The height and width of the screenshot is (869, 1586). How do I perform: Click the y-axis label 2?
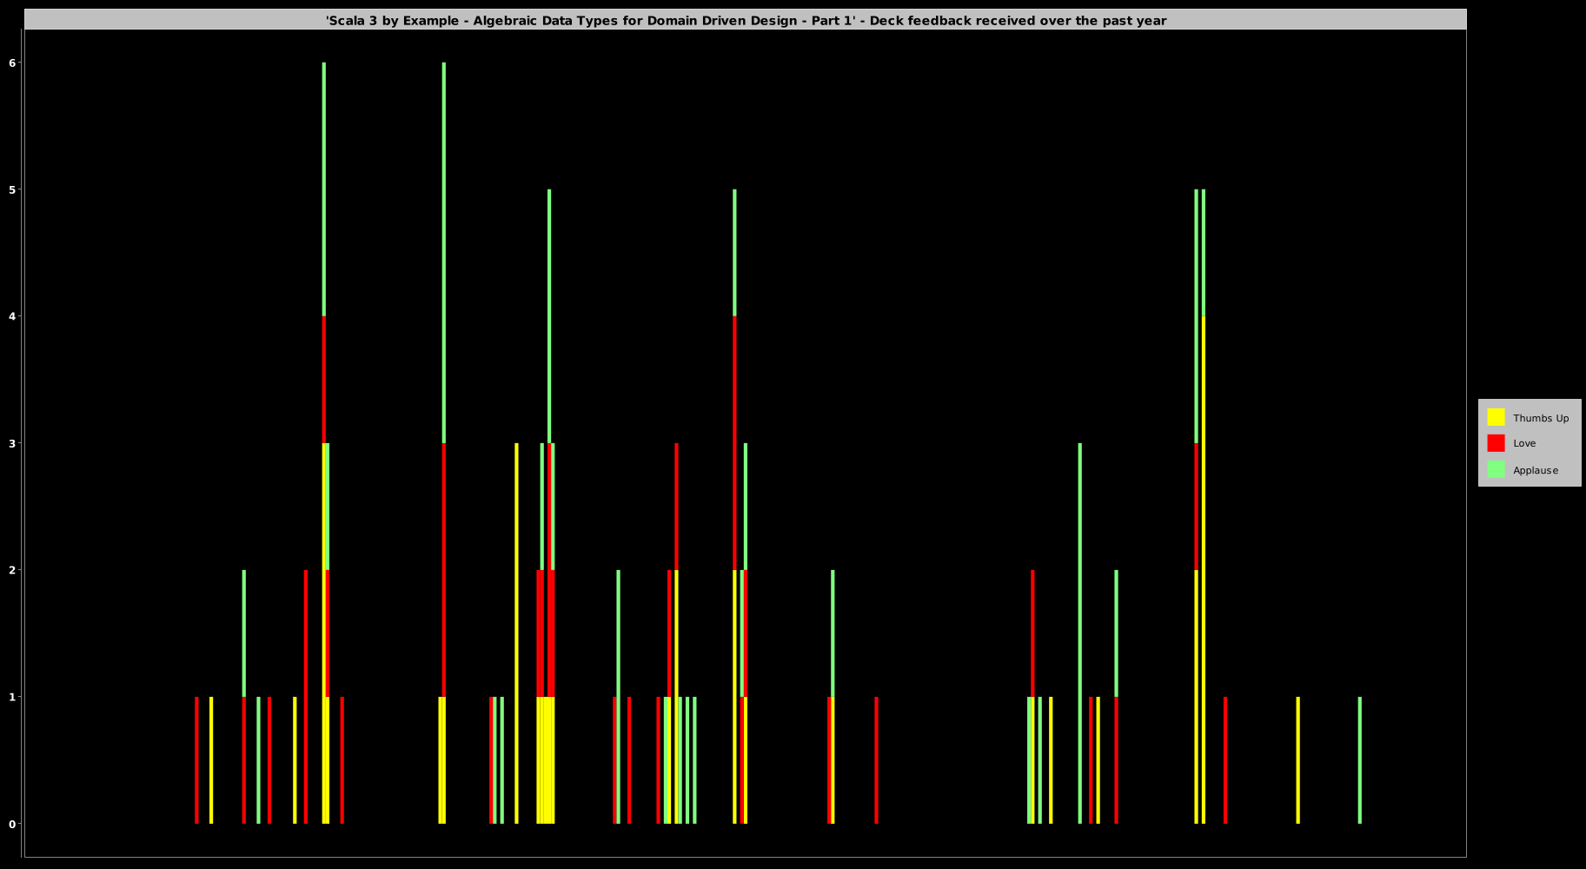[13, 570]
